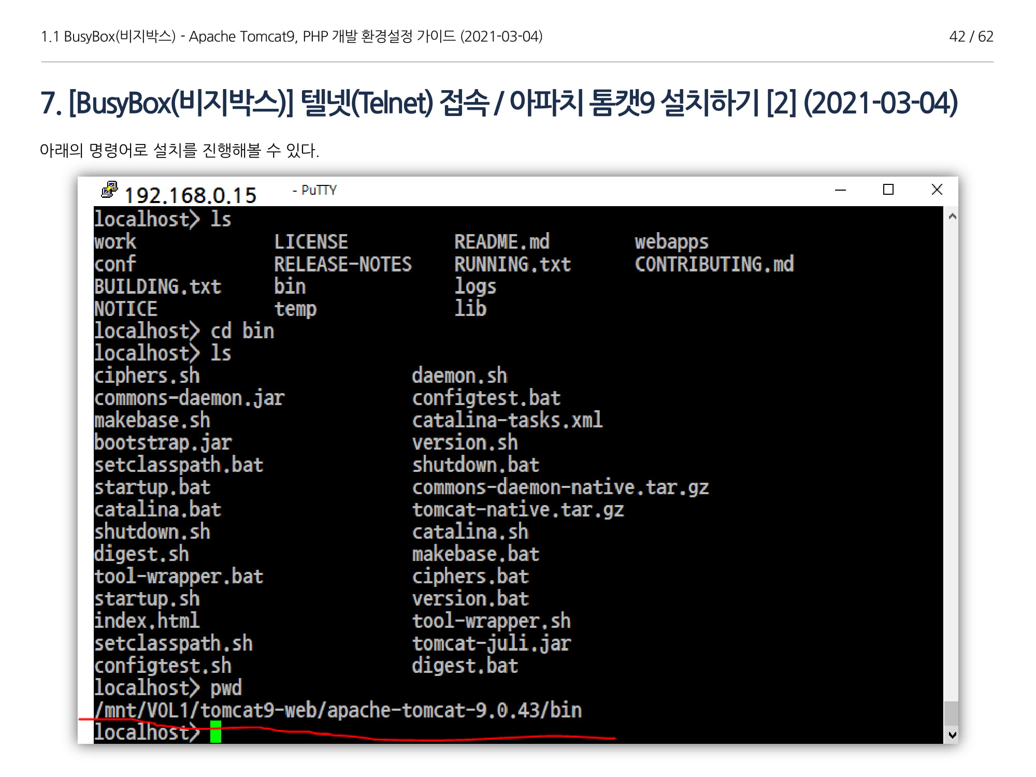Click the pwd output path line

(338, 710)
